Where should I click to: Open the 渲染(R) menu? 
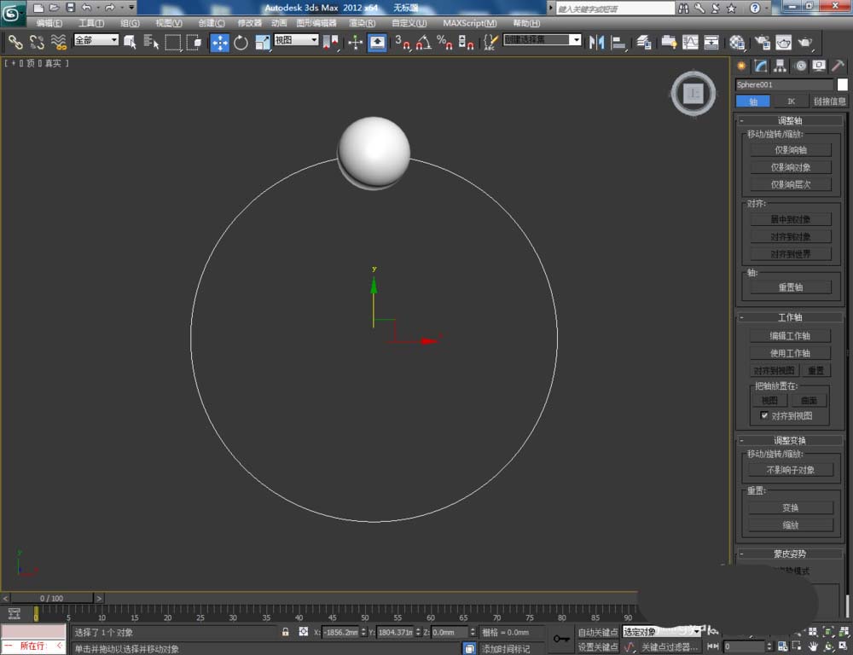[x=363, y=23]
